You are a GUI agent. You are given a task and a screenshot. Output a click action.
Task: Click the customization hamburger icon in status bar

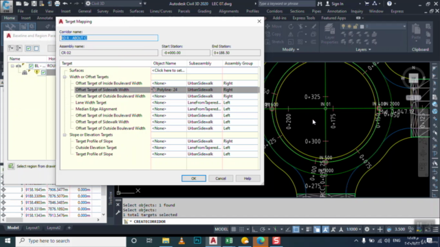[x=435, y=229]
